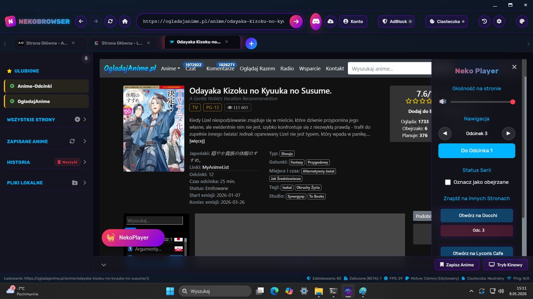
Task: Open the Anime dropdown menu
Action: pyautogui.click(x=170, y=68)
